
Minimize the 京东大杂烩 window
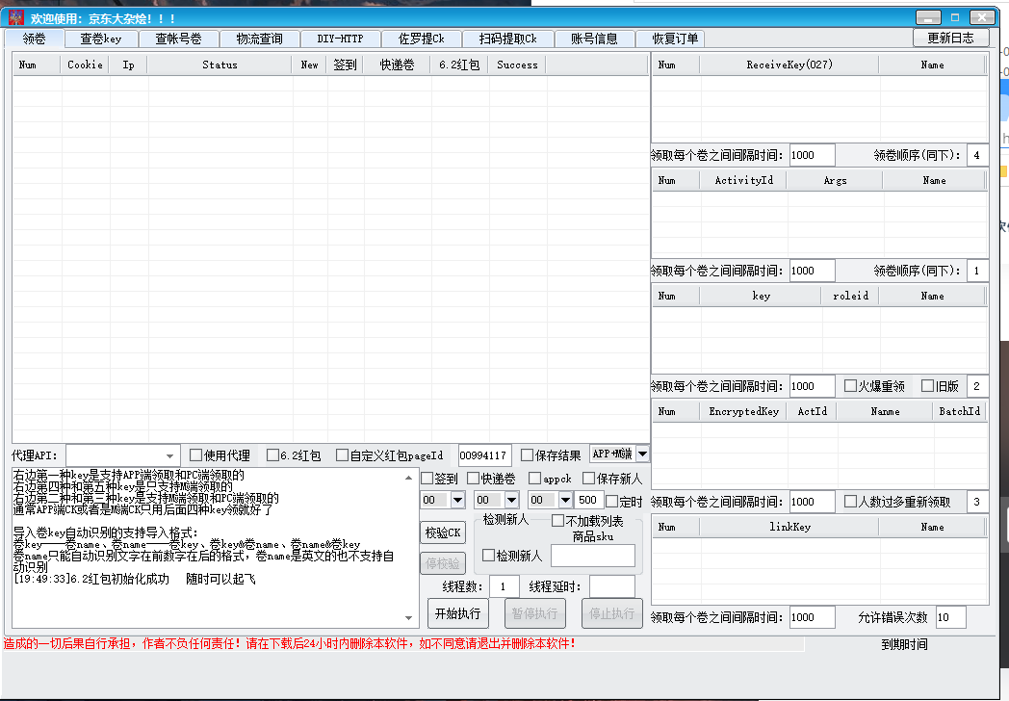[x=929, y=16]
